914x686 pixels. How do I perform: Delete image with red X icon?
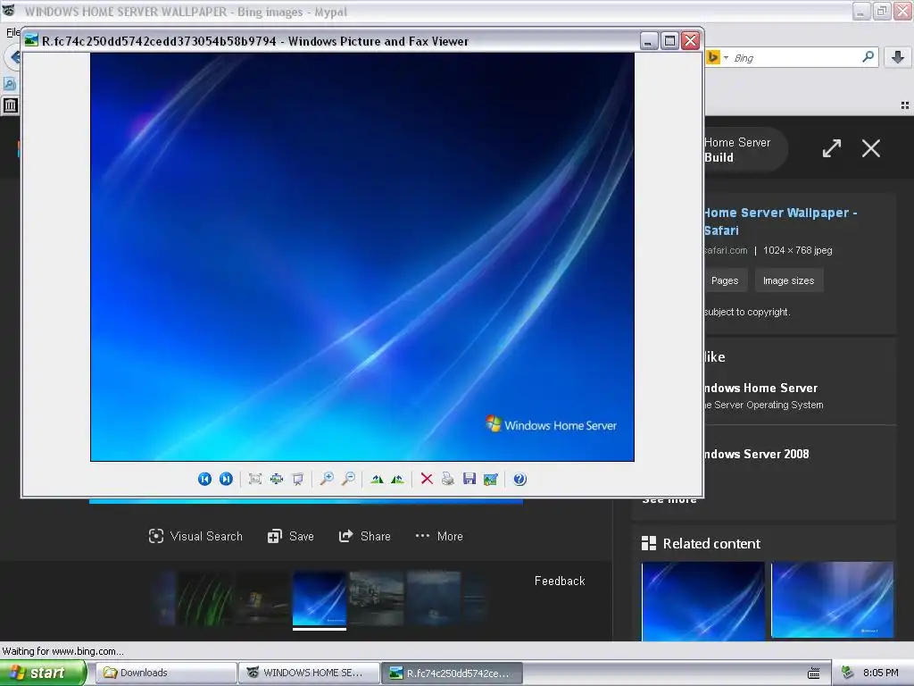pyautogui.click(x=427, y=479)
